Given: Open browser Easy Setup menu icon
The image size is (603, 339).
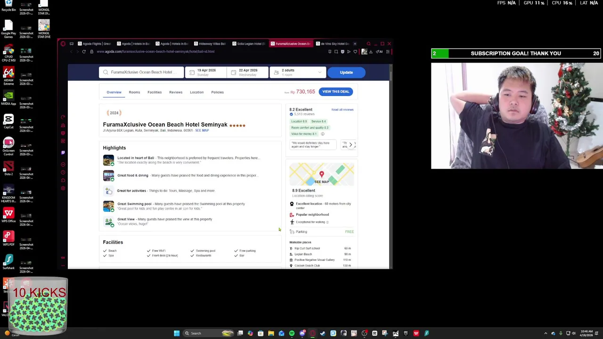Looking at the screenshot, I should 387,52.
